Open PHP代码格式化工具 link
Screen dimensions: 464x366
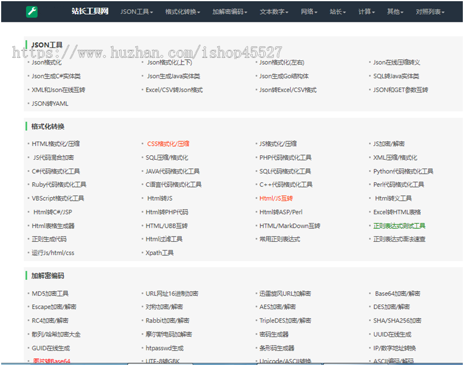(286, 158)
